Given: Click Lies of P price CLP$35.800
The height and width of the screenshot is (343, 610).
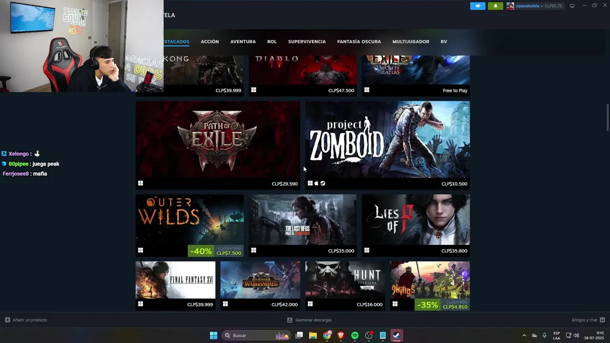Looking at the screenshot, I should click(454, 251).
